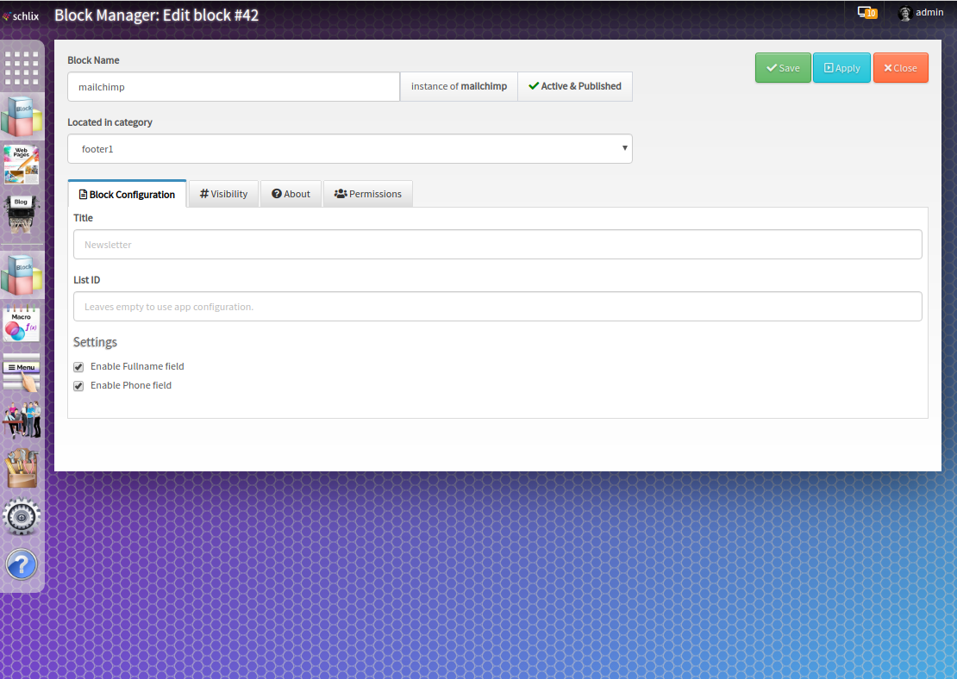Open the About tab
The width and height of the screenshot is (957, 679).
point(291,194)
